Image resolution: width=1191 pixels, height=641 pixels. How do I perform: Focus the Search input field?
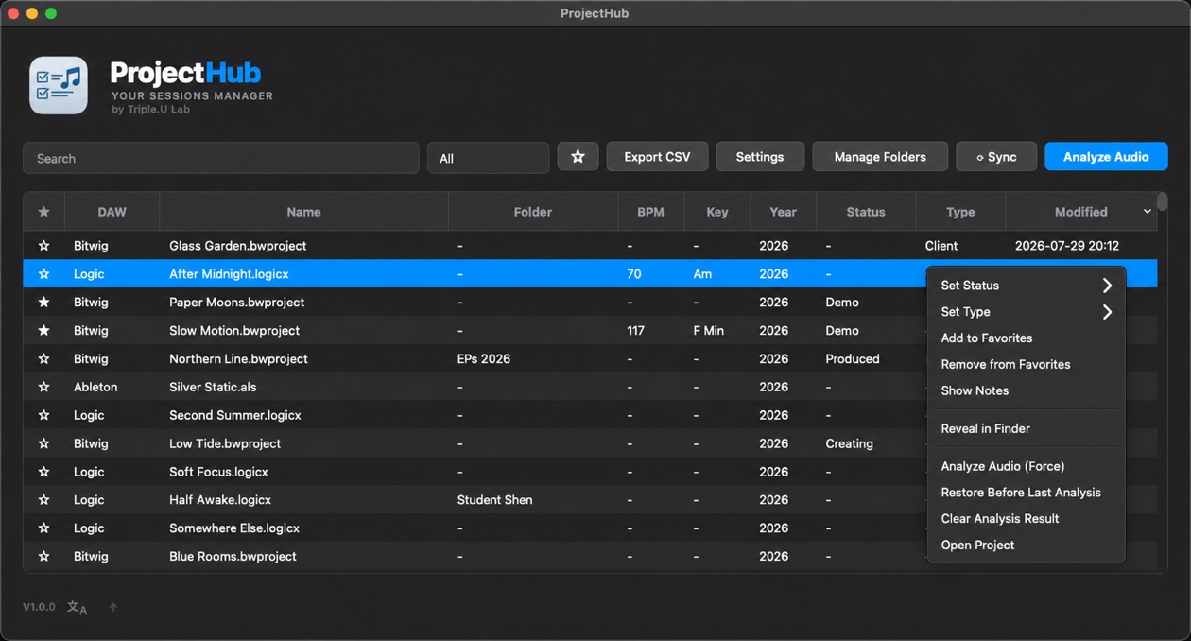tap(221, 158)
